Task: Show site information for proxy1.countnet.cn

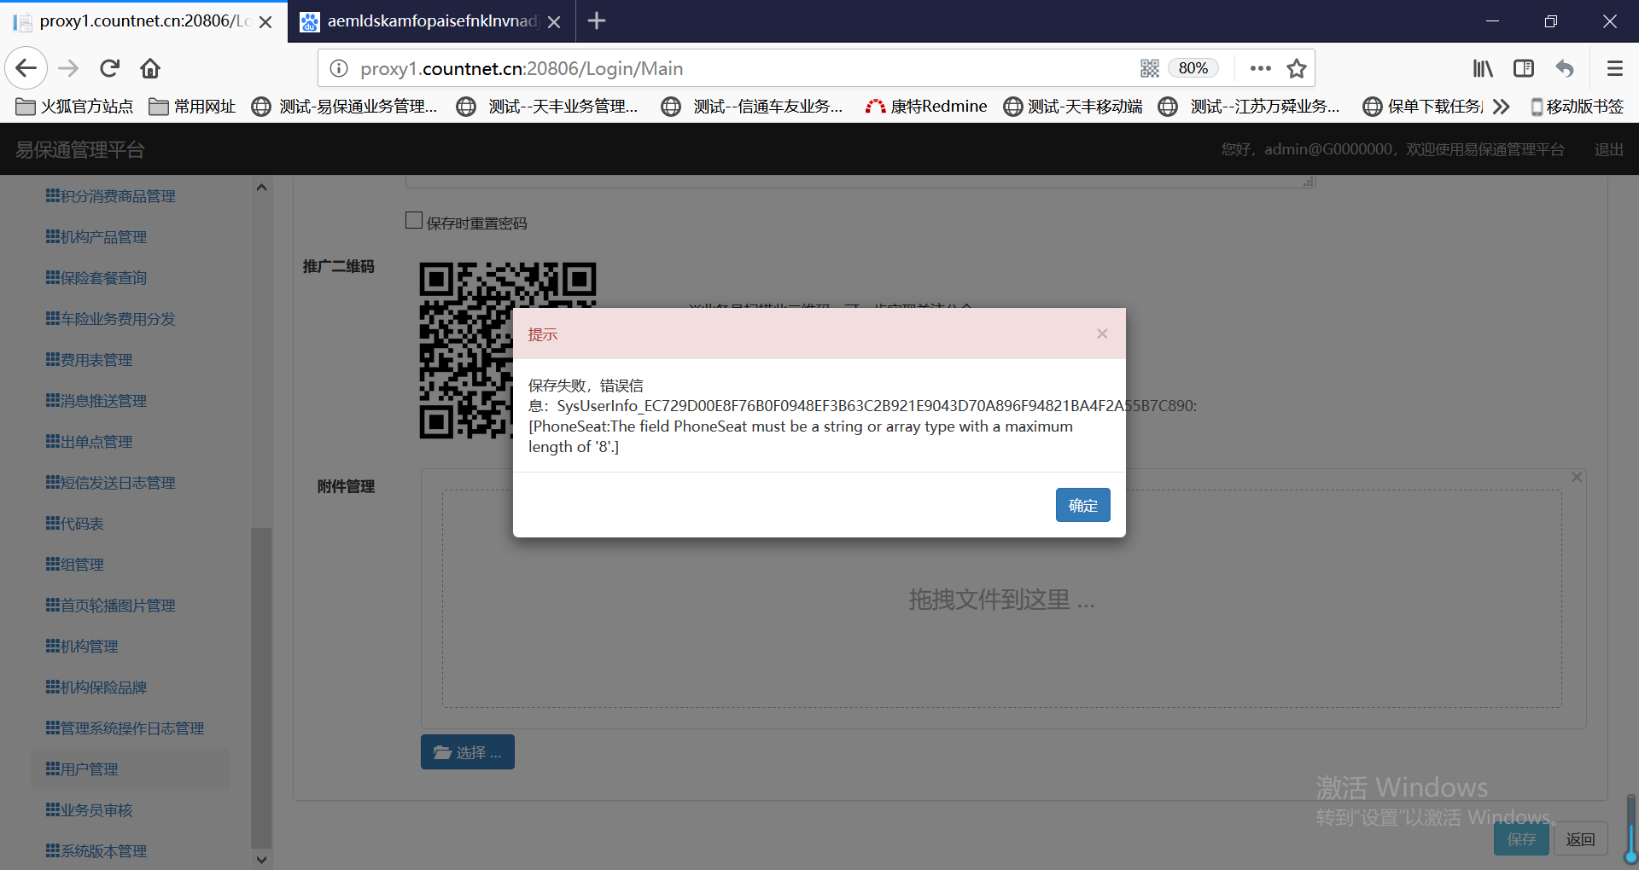Action: [339, 68]
